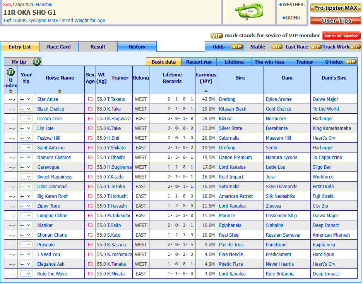Open the Track Work tab
Viewport: 363px width, 284px height.
coord(341,47)
